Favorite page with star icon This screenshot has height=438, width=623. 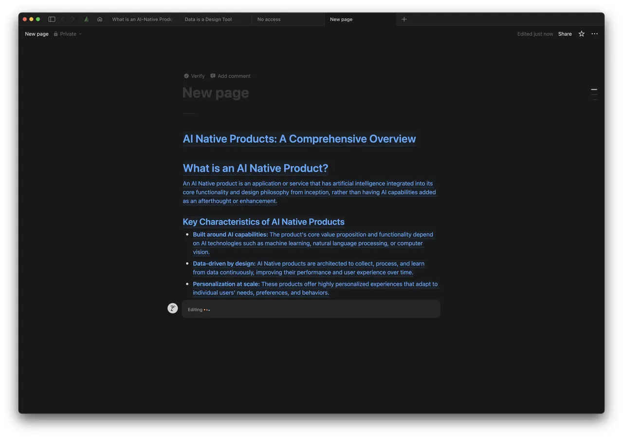coord(582,34)
